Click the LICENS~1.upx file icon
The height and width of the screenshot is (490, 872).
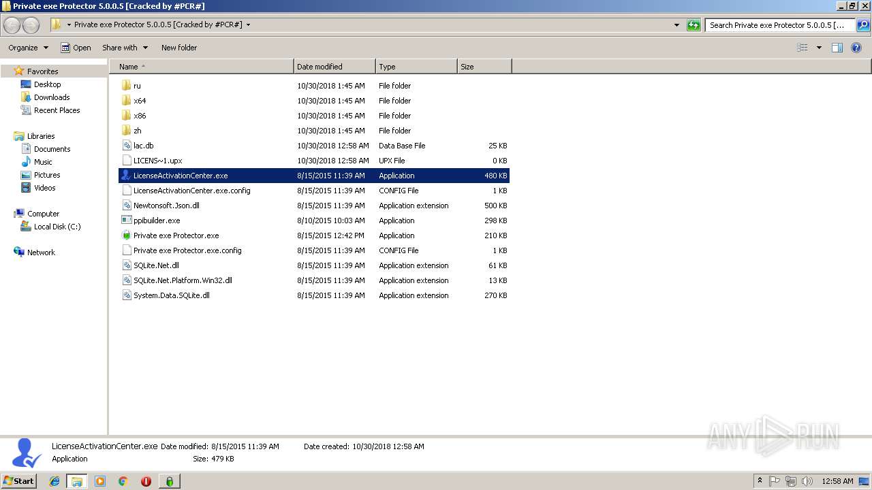coord(126,161)
